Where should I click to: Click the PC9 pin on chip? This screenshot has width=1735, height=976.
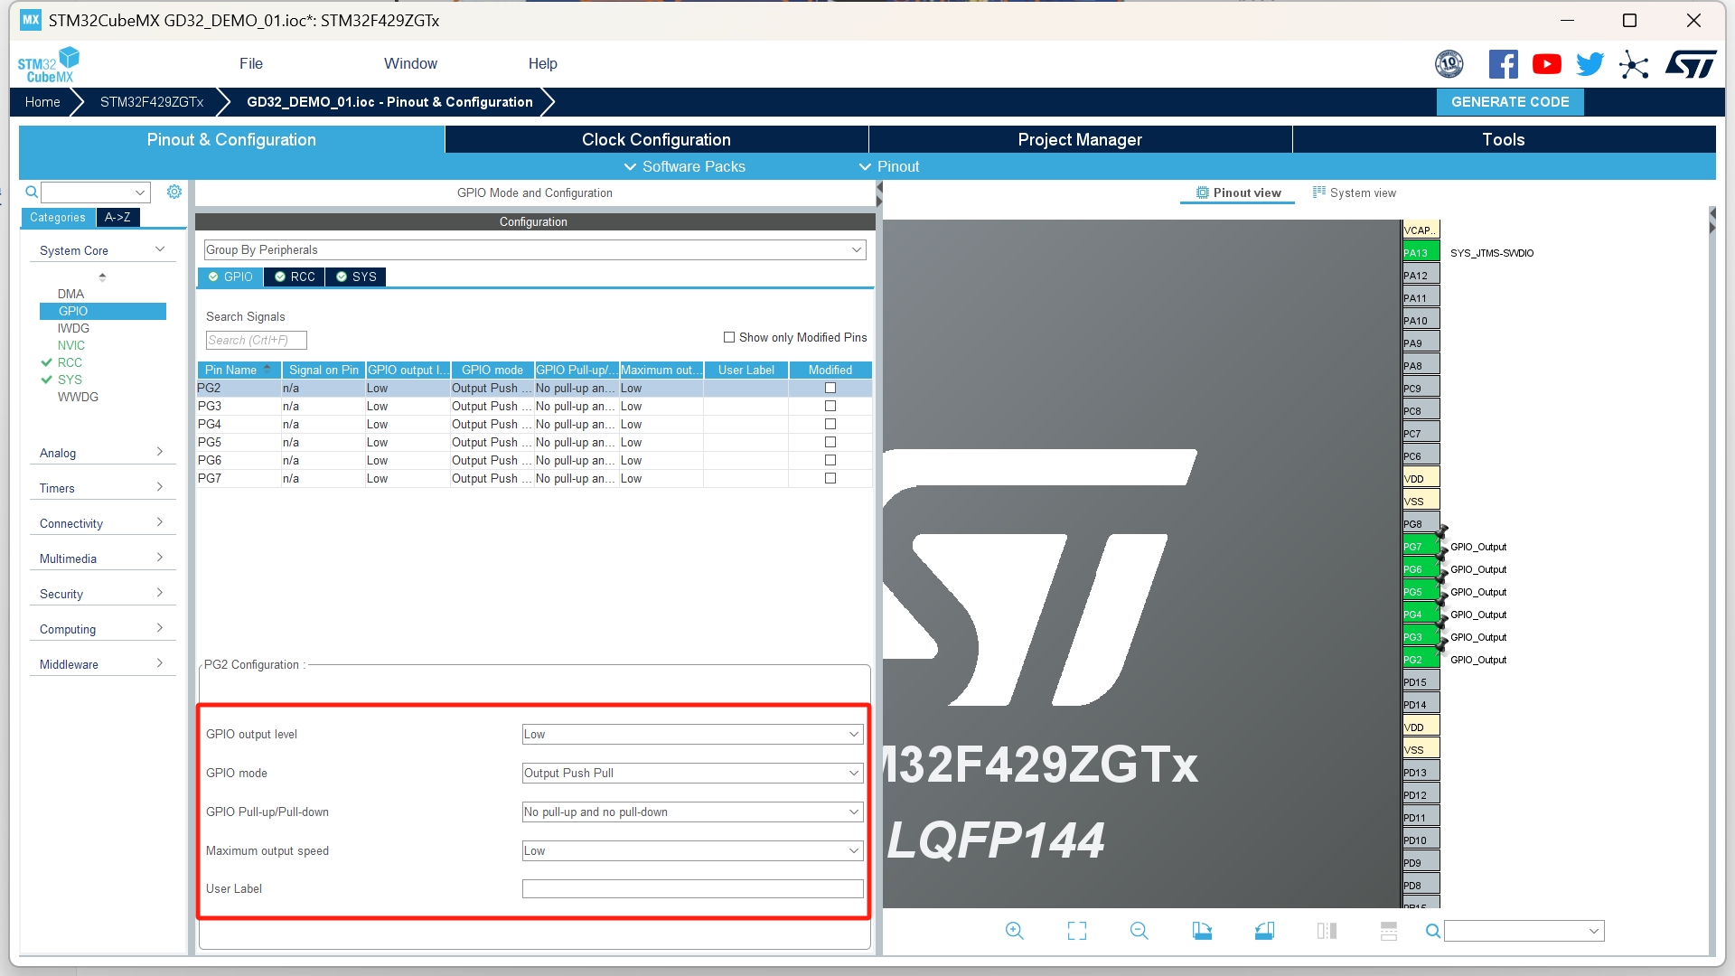pyautogui.click(x=1421, y=389)
